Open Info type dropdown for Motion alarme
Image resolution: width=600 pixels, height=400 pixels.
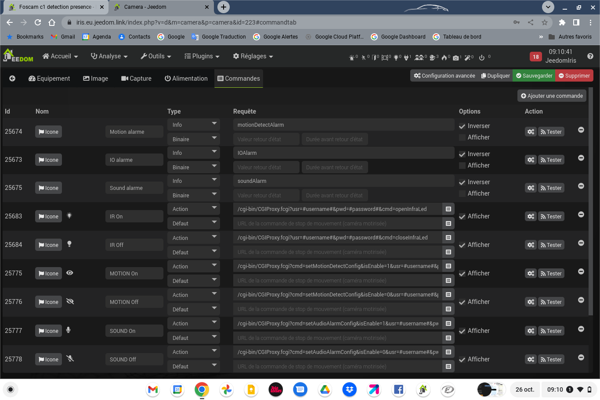[193, 125]
